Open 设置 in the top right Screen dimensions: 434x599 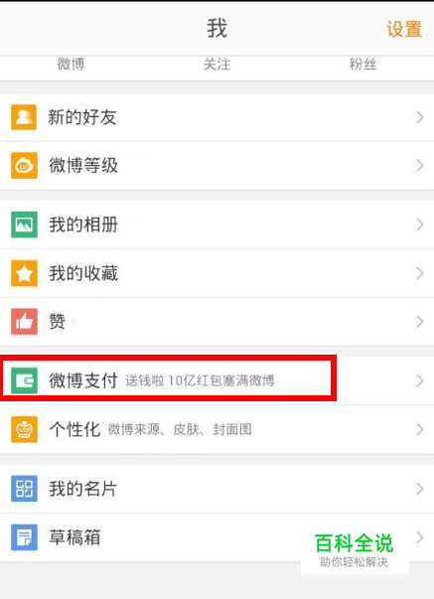(404, 29)
